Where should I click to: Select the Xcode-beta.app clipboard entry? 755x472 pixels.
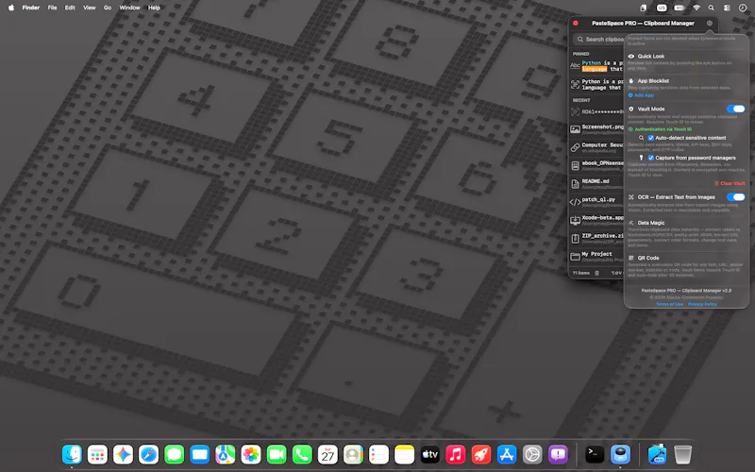click(x=596, y=220)
